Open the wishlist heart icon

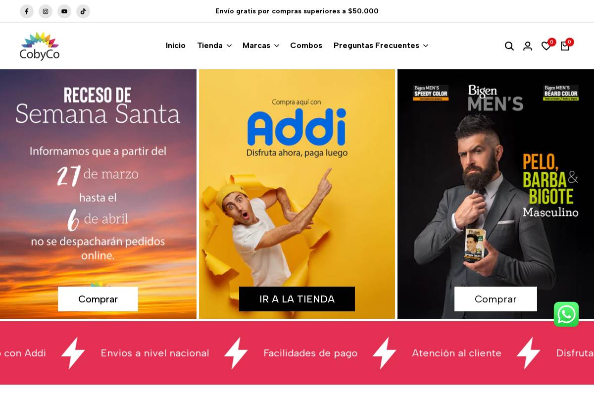pyautogui.click(x=546, y=46)
